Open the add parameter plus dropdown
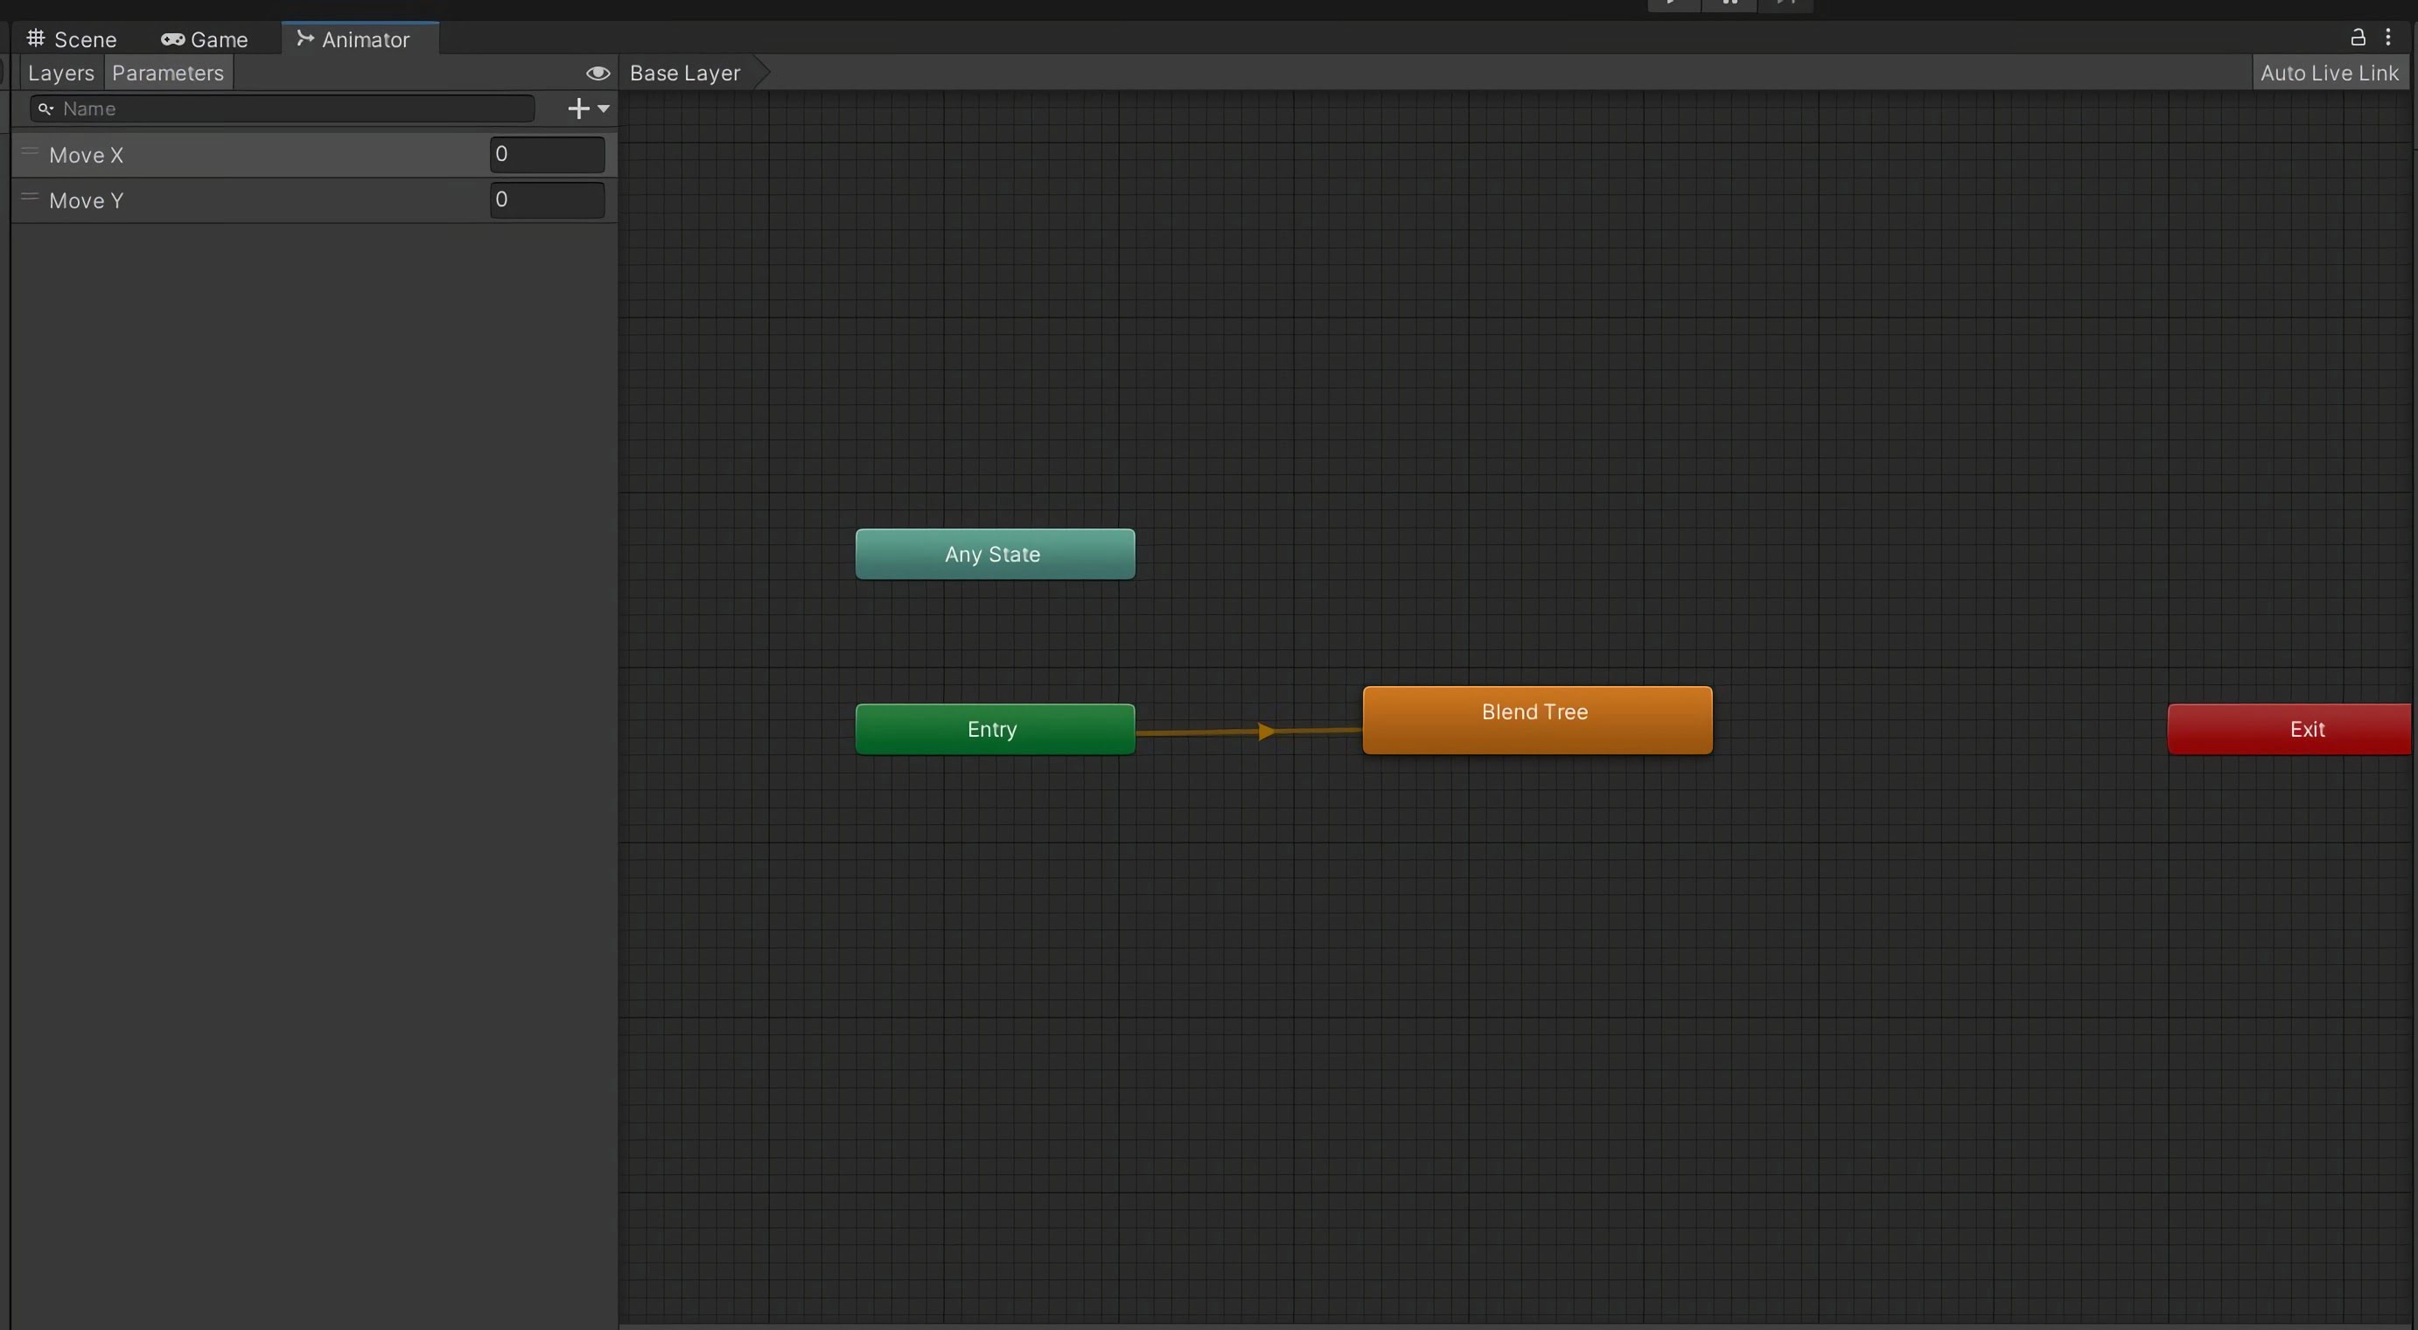2418x1330 pixels. 589,108
